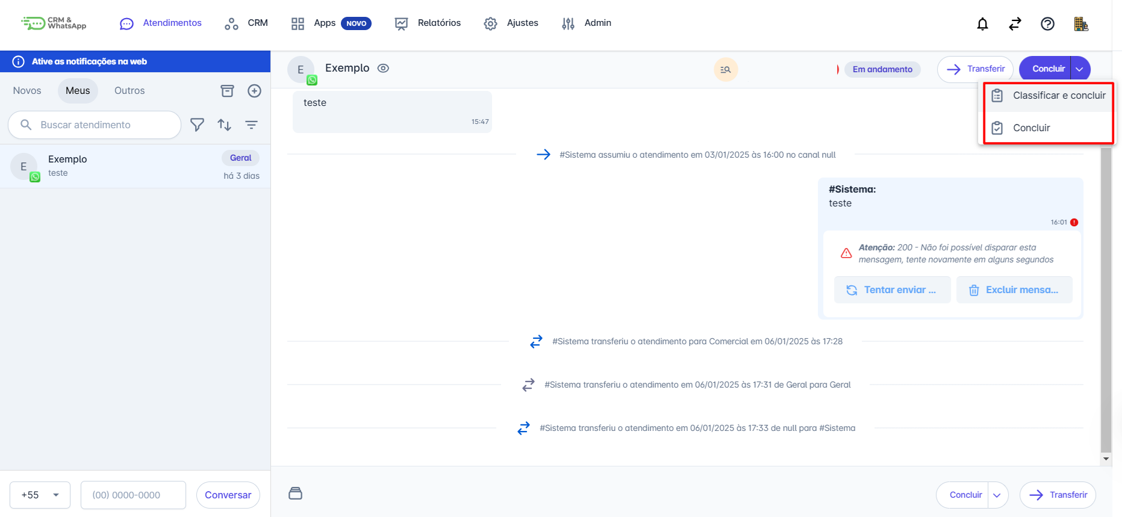Expand the +55 country code dropdown
Image resolution: width=1122 pixels, height=517 pixels.
pos(40,495)
